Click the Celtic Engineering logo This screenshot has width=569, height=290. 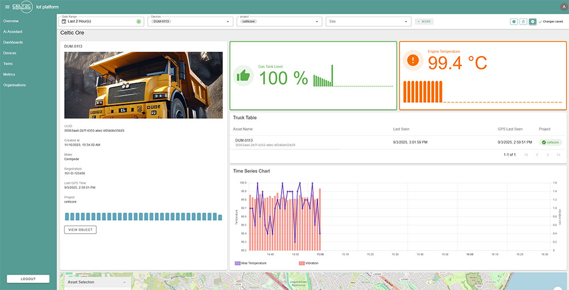23,7
